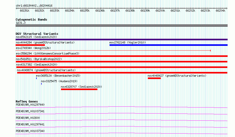Click the red nsv6317382 variant bar
The height and width of the screenshot is (137, 235).
click(x=122, y=67)
